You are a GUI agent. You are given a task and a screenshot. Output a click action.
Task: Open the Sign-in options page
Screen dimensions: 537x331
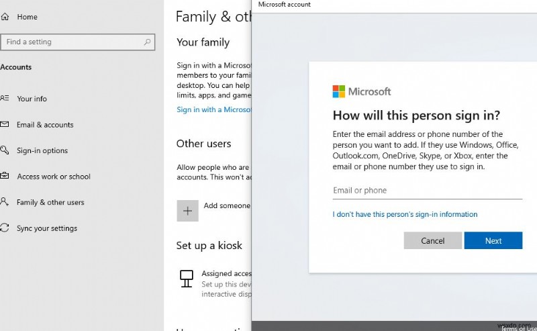tap(42, 150)
